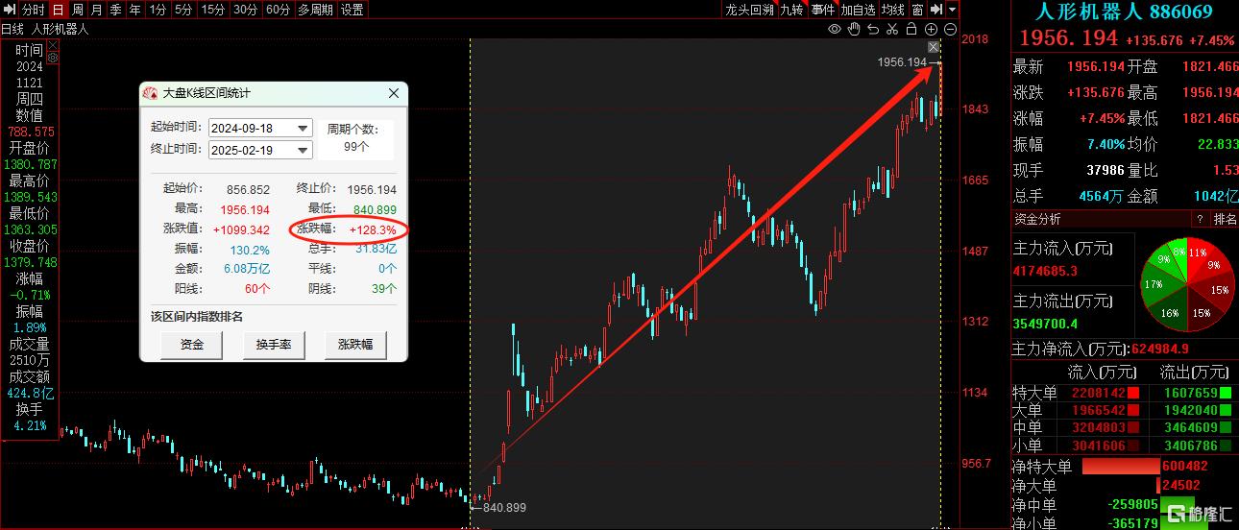Click the capital flow pie chart

pos(1187,283)
